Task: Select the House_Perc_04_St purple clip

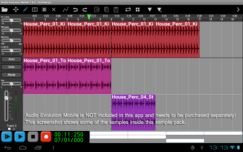Action: click(x=133, y=112)
